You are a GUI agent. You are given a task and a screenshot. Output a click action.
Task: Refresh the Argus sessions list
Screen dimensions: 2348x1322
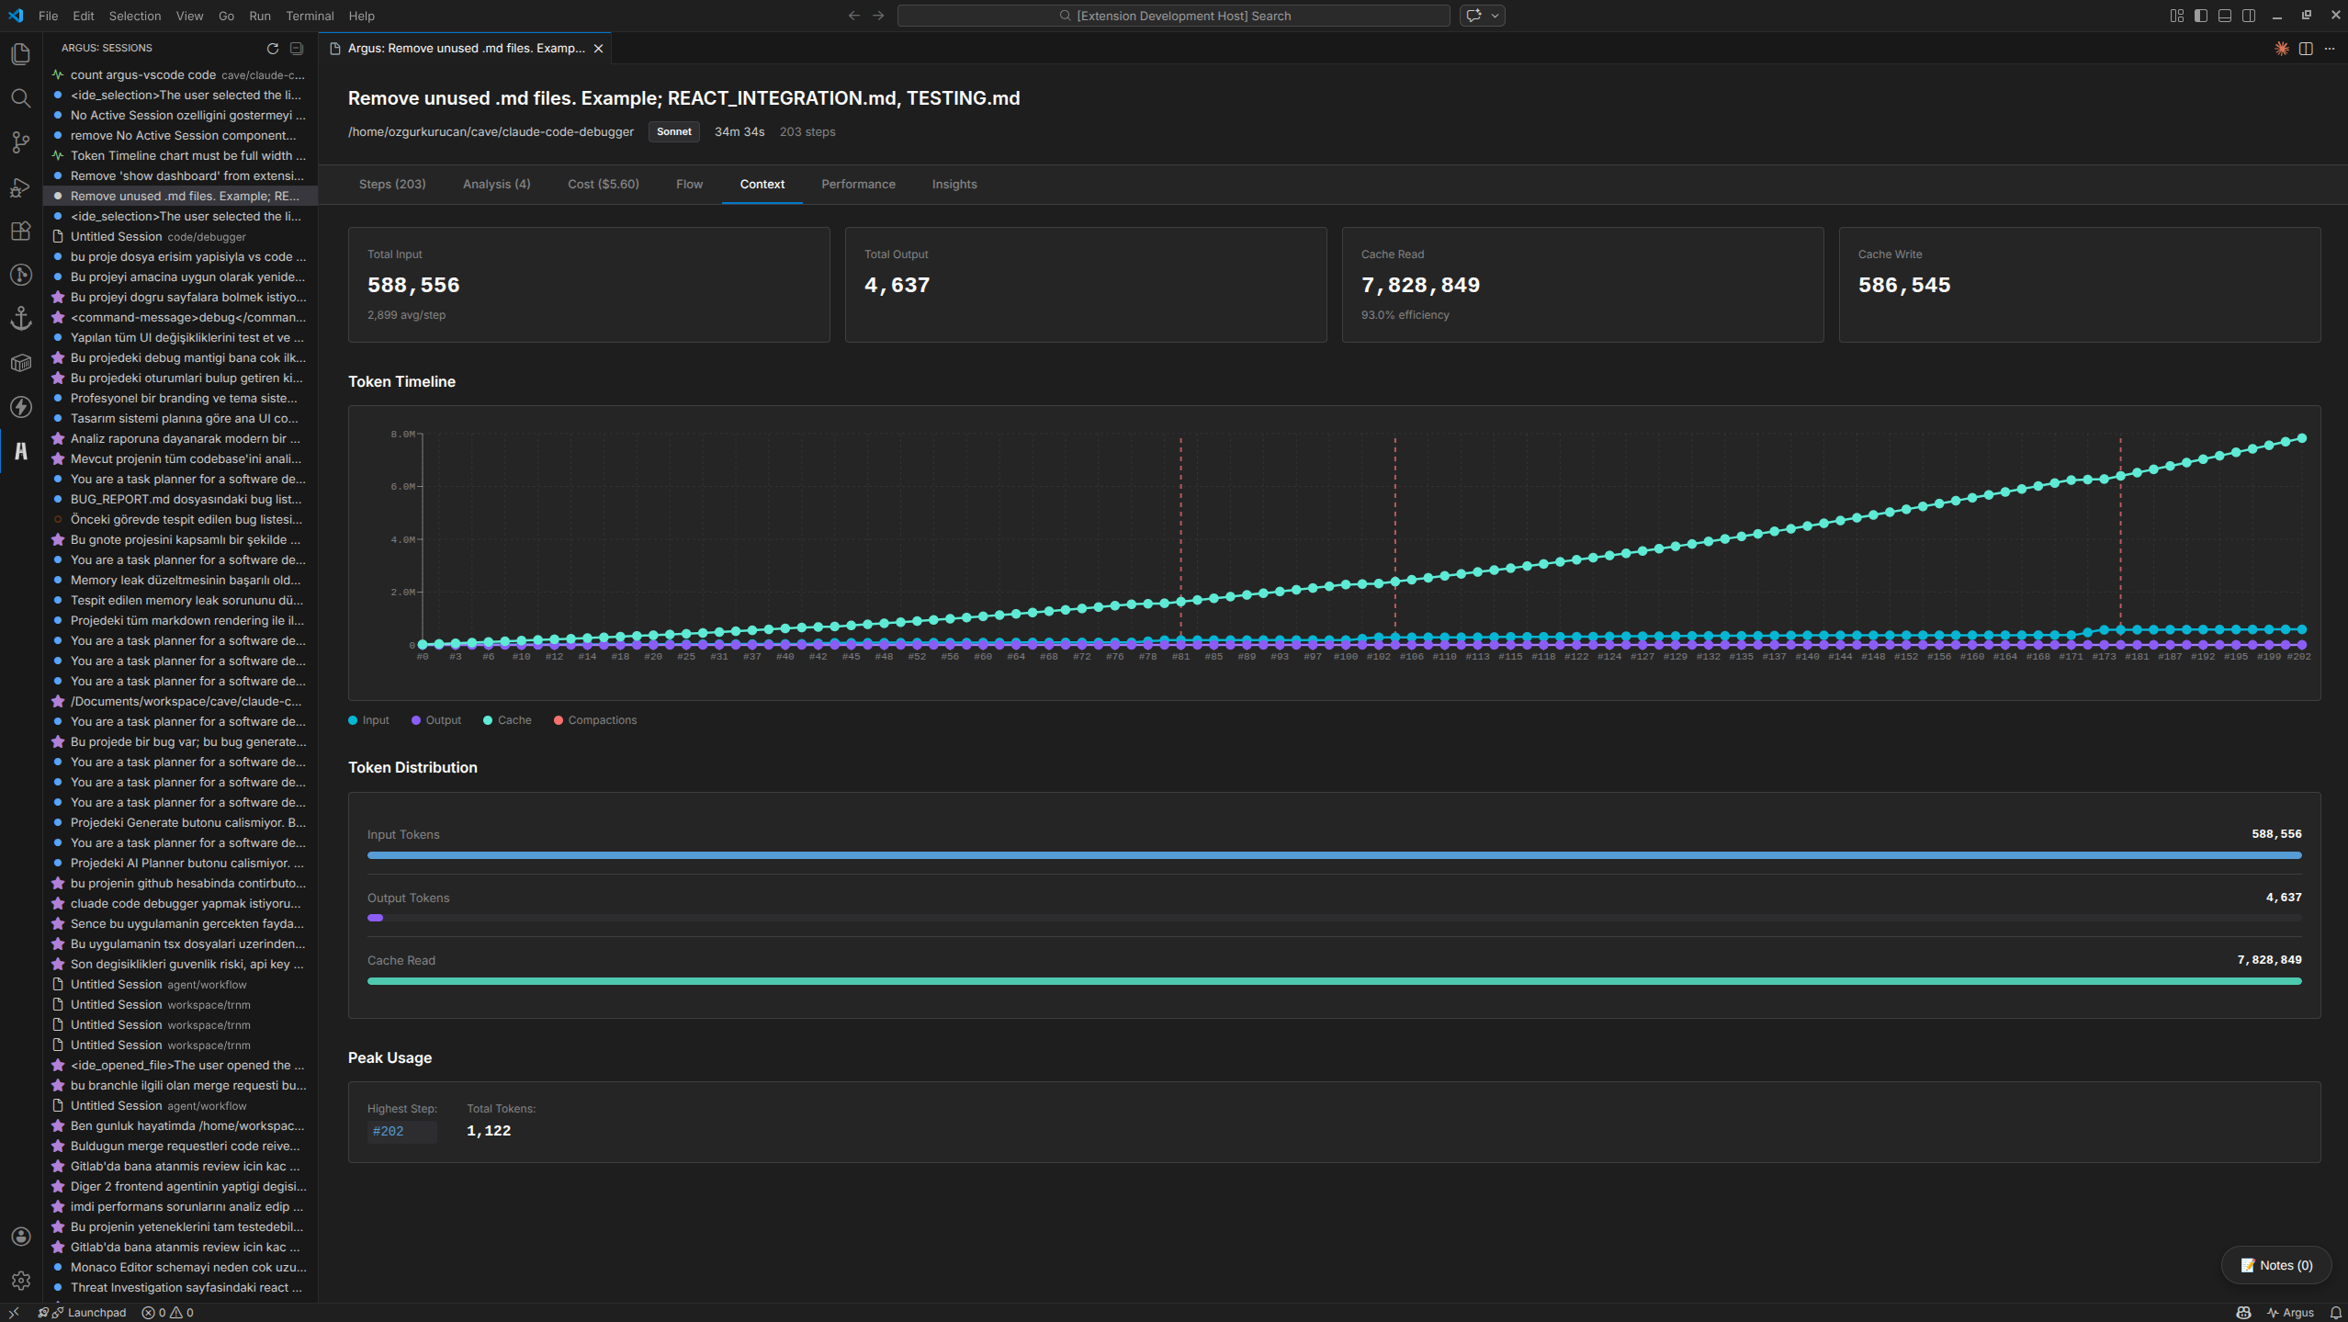coord(272,49)
